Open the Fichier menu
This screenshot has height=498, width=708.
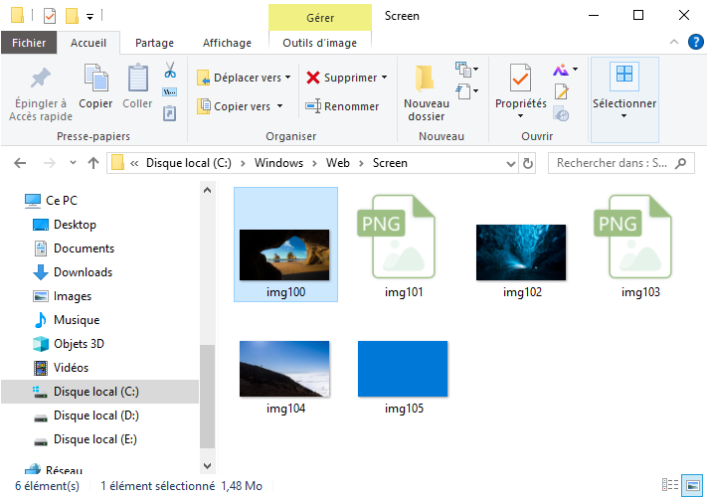coord(29,43)
